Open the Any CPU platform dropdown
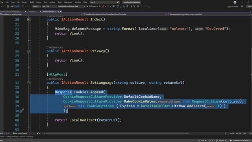Viewport: 252px width, 142px height. click(49, 6)
